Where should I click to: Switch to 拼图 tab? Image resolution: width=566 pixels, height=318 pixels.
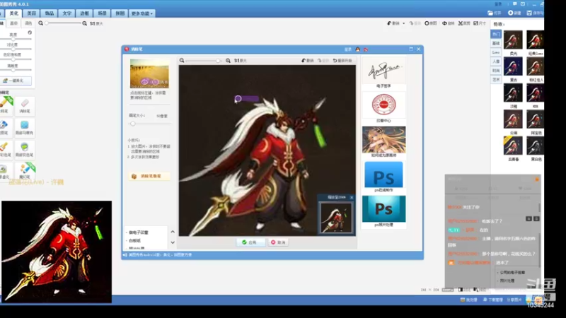120,13
